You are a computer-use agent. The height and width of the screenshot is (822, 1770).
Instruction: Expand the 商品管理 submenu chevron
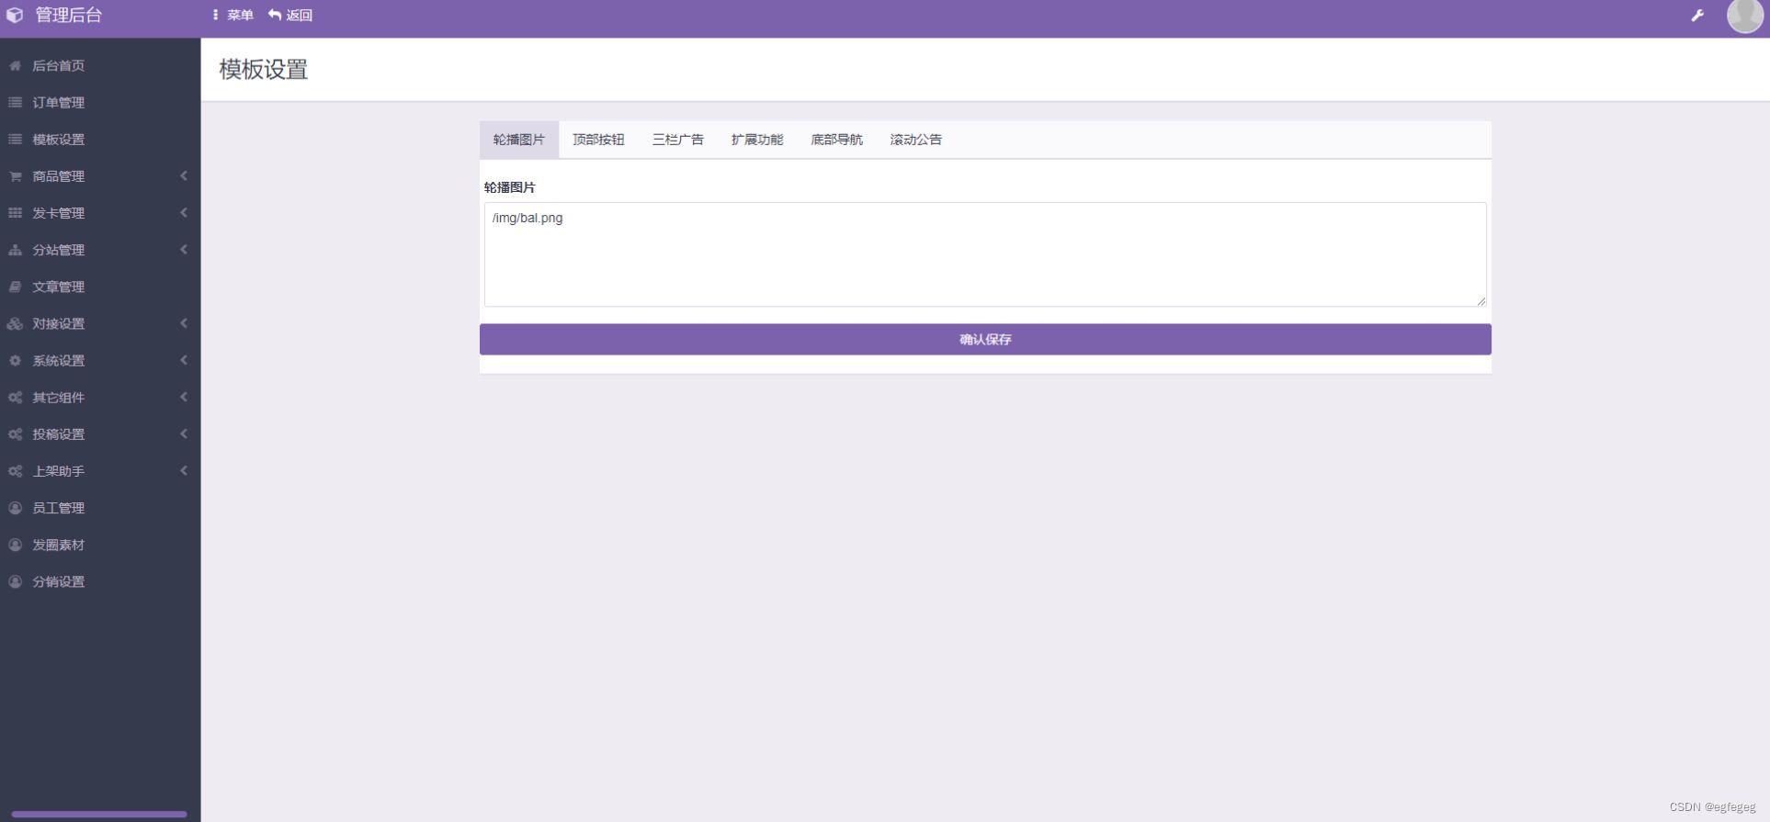tap(184, 175)
